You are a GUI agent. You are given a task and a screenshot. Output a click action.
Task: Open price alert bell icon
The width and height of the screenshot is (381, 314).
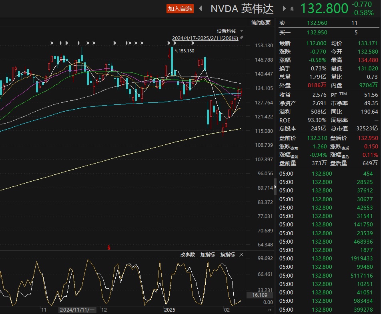(292, 9)
